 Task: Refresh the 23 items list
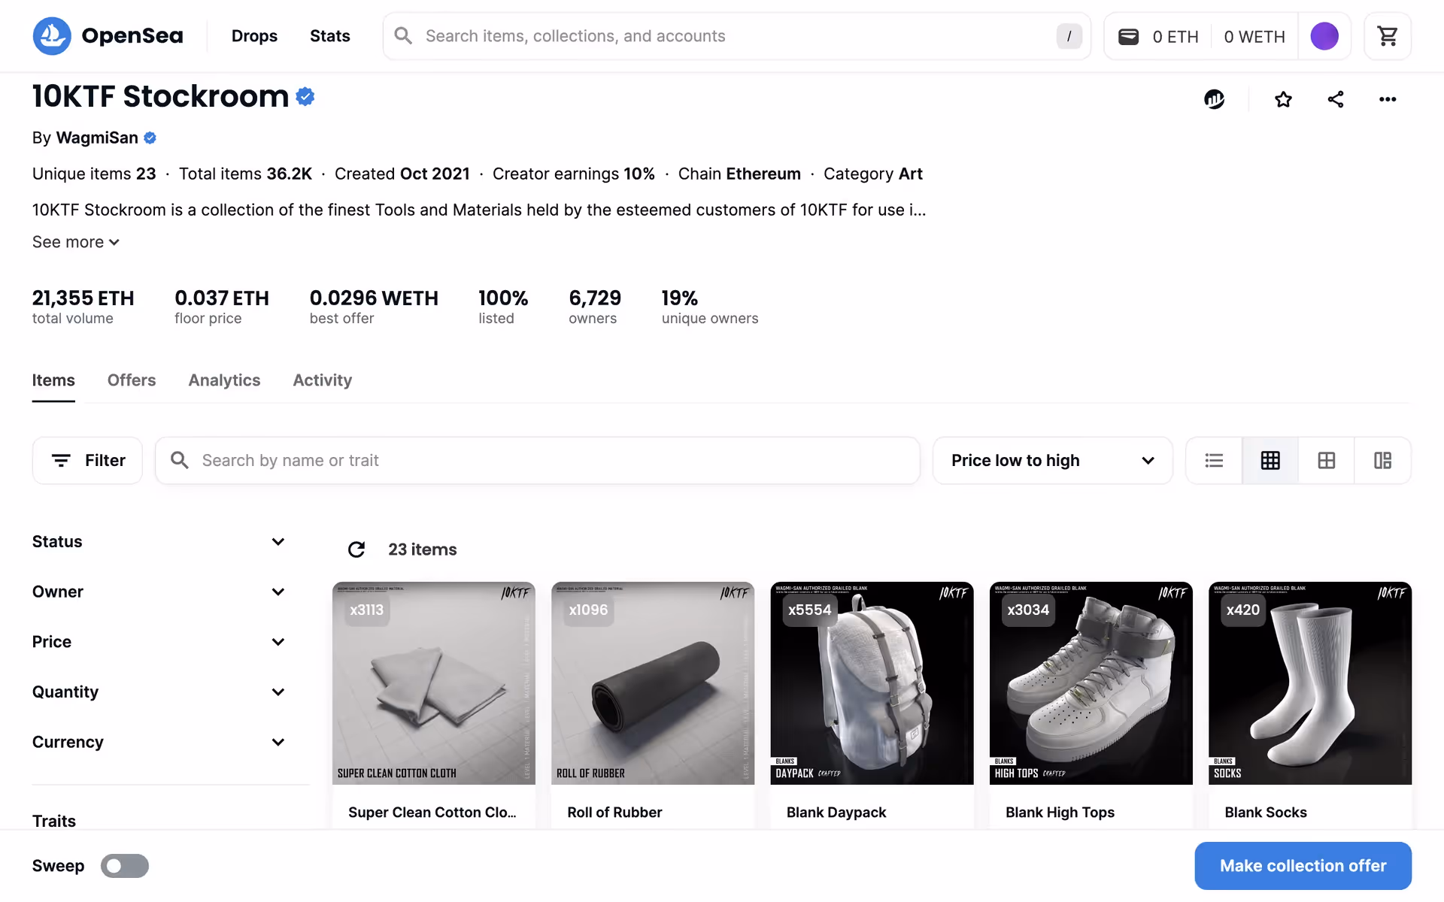(x=356, y=549)
